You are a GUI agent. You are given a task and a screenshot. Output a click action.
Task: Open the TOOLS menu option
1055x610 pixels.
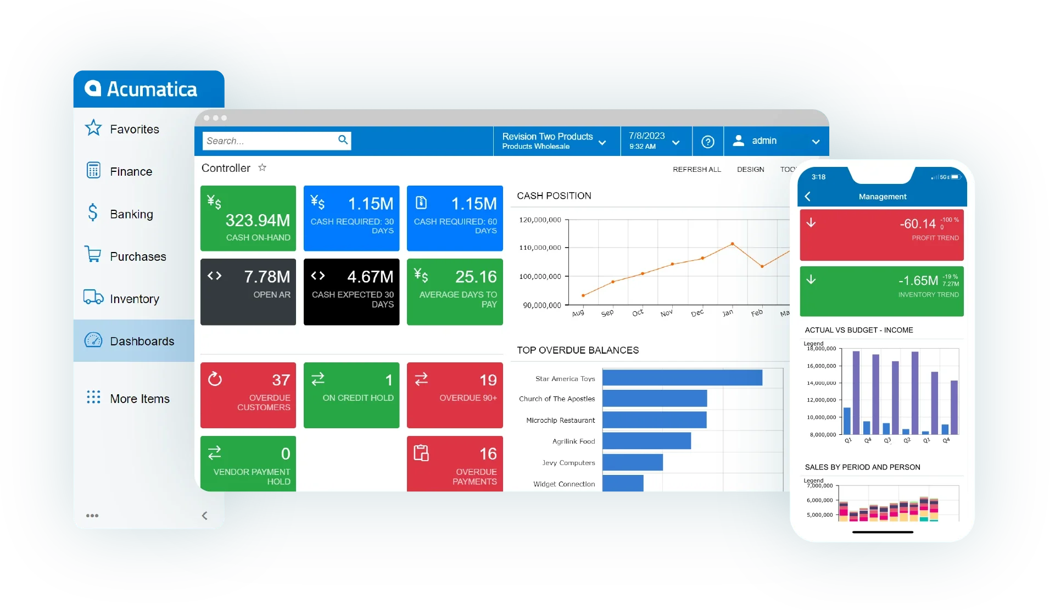780,169
